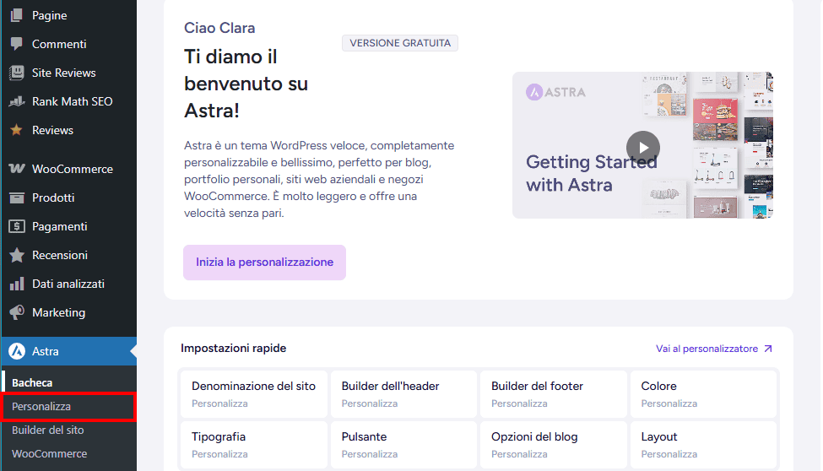
Task: Click the VERSIONE GRATUITA badge
Action: coord(400,43)
